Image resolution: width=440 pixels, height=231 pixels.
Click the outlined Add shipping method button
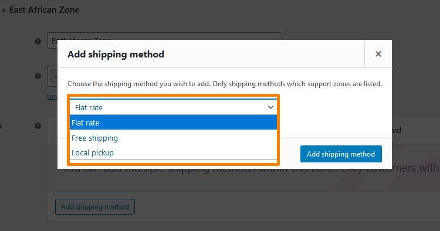pos(95,207)
